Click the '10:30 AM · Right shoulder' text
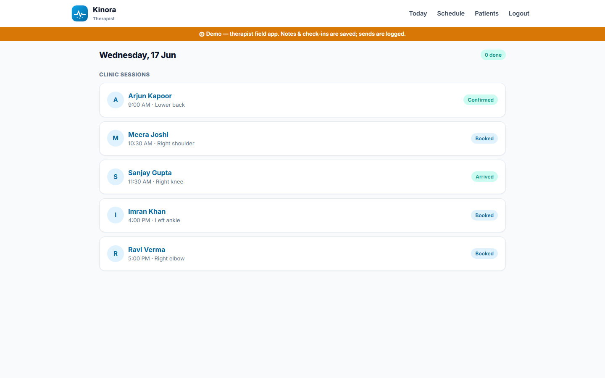Image resolution: width=605 pixels, height=378 pixels. (x=161, y=144)
